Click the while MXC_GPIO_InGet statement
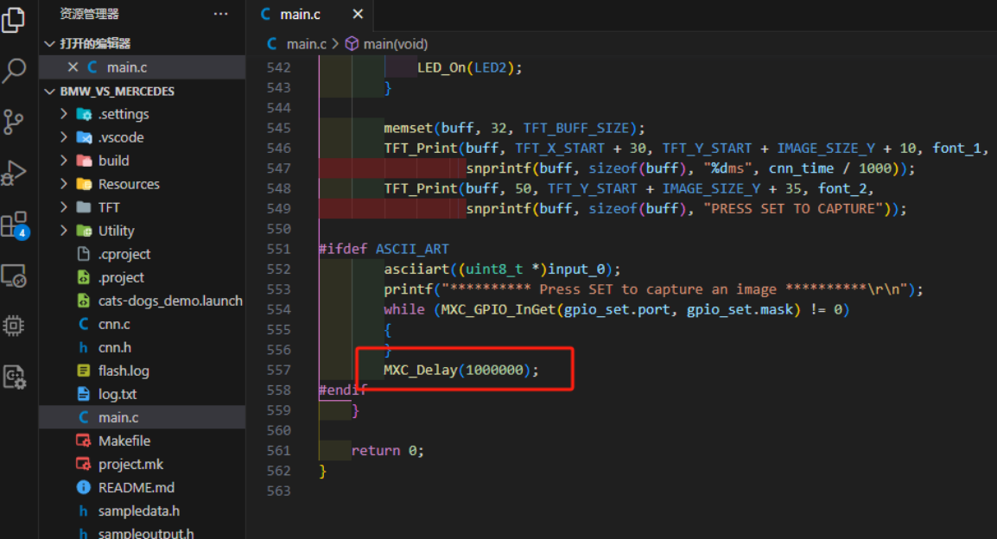Image resolution: width=997 pixels, height=539 pixels. click(x=616, y=309)
